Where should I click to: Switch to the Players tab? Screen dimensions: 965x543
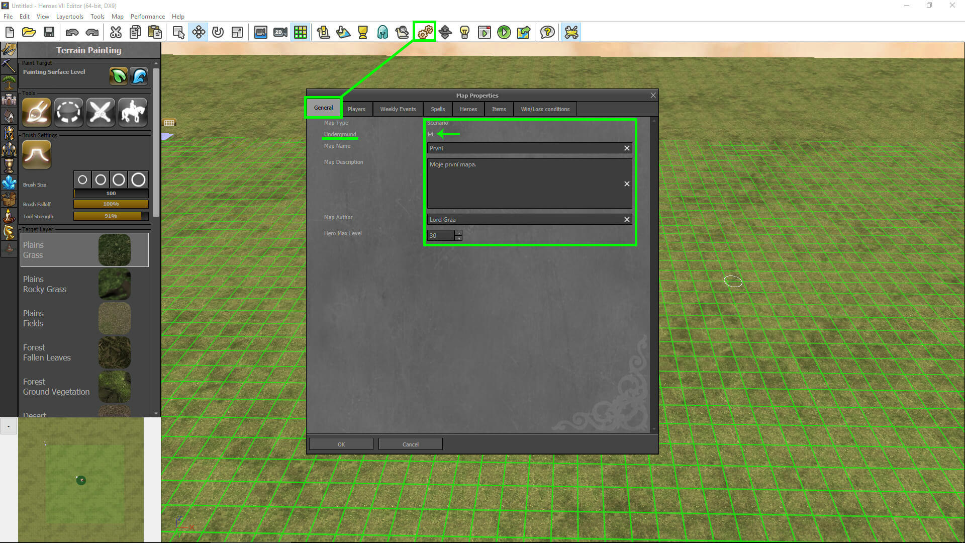[356, 109]
